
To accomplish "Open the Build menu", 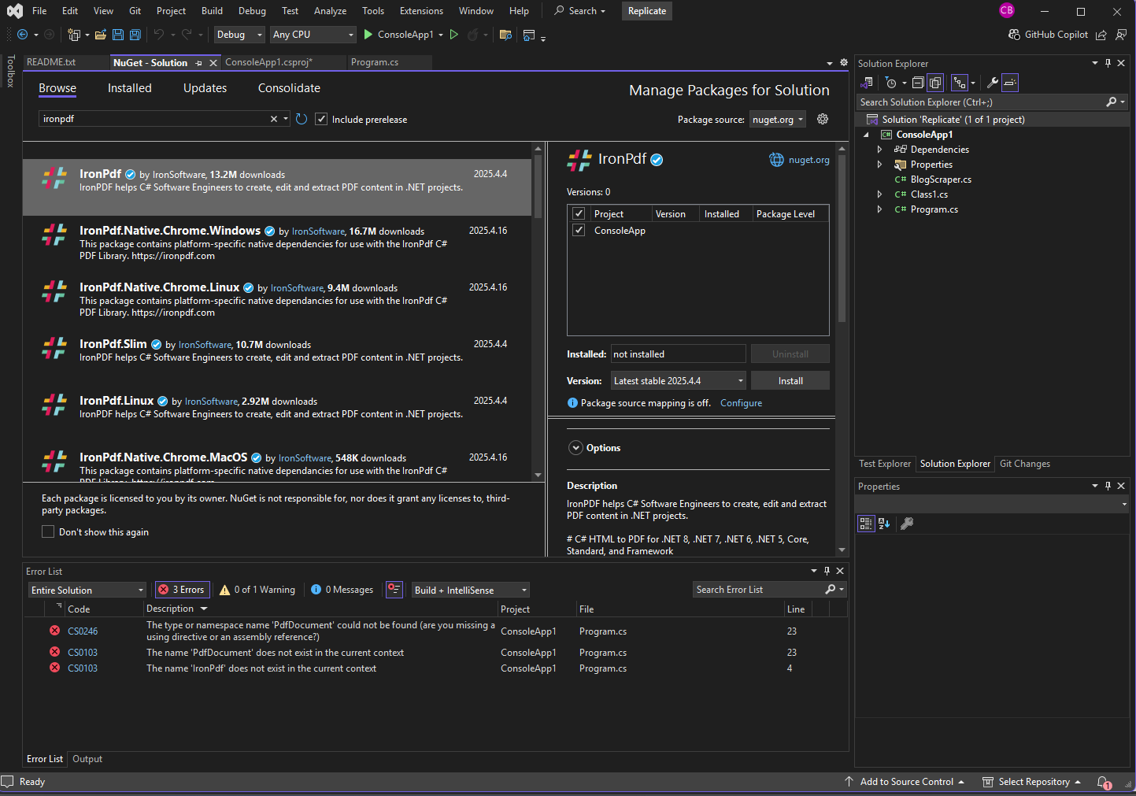I will pos(212,11).
